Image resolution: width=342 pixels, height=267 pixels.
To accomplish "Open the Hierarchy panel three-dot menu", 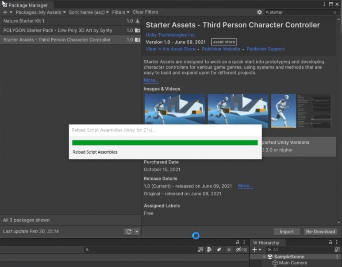I will (x=337, y=242).
